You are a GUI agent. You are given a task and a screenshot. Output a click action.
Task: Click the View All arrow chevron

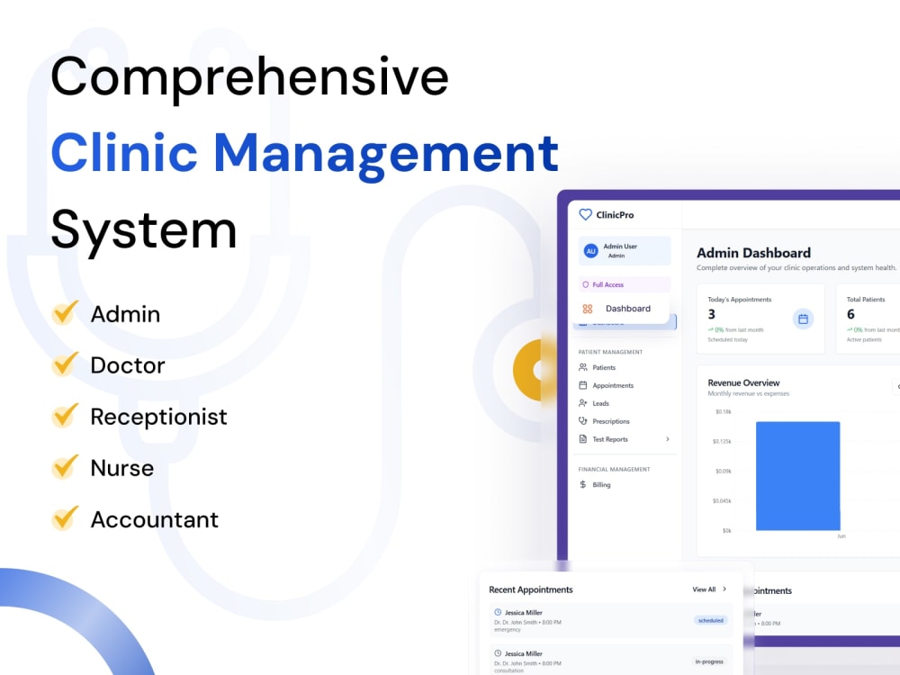coord(724,589)
